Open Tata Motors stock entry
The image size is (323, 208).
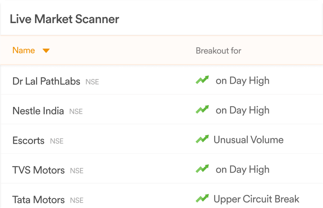(39, 200)
